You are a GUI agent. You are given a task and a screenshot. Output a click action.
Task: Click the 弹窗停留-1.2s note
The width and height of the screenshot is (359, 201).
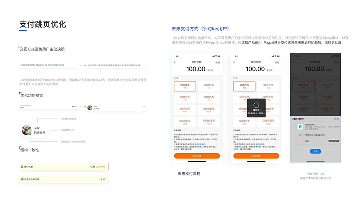(316, 174)
